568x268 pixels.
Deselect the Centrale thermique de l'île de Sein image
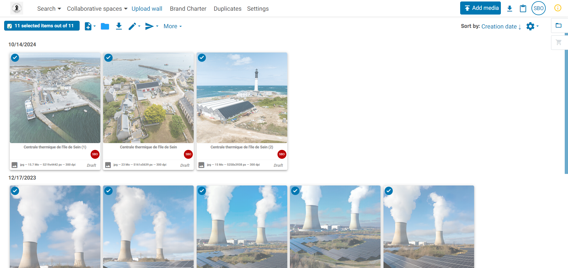(108, 58)
